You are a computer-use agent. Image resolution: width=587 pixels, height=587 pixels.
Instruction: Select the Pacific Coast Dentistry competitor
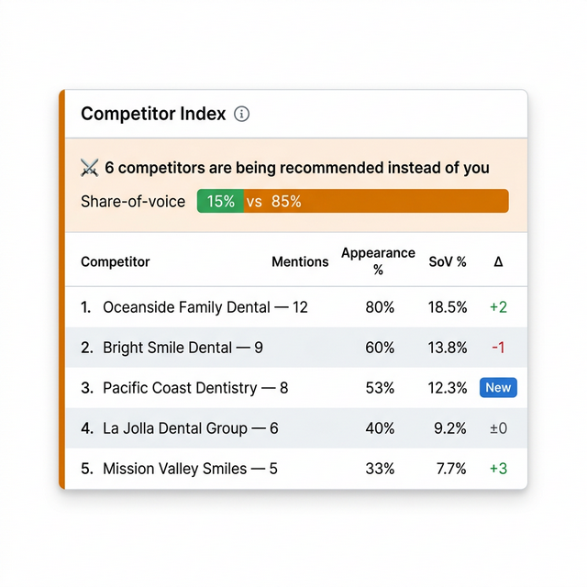(x=180, y=389)
